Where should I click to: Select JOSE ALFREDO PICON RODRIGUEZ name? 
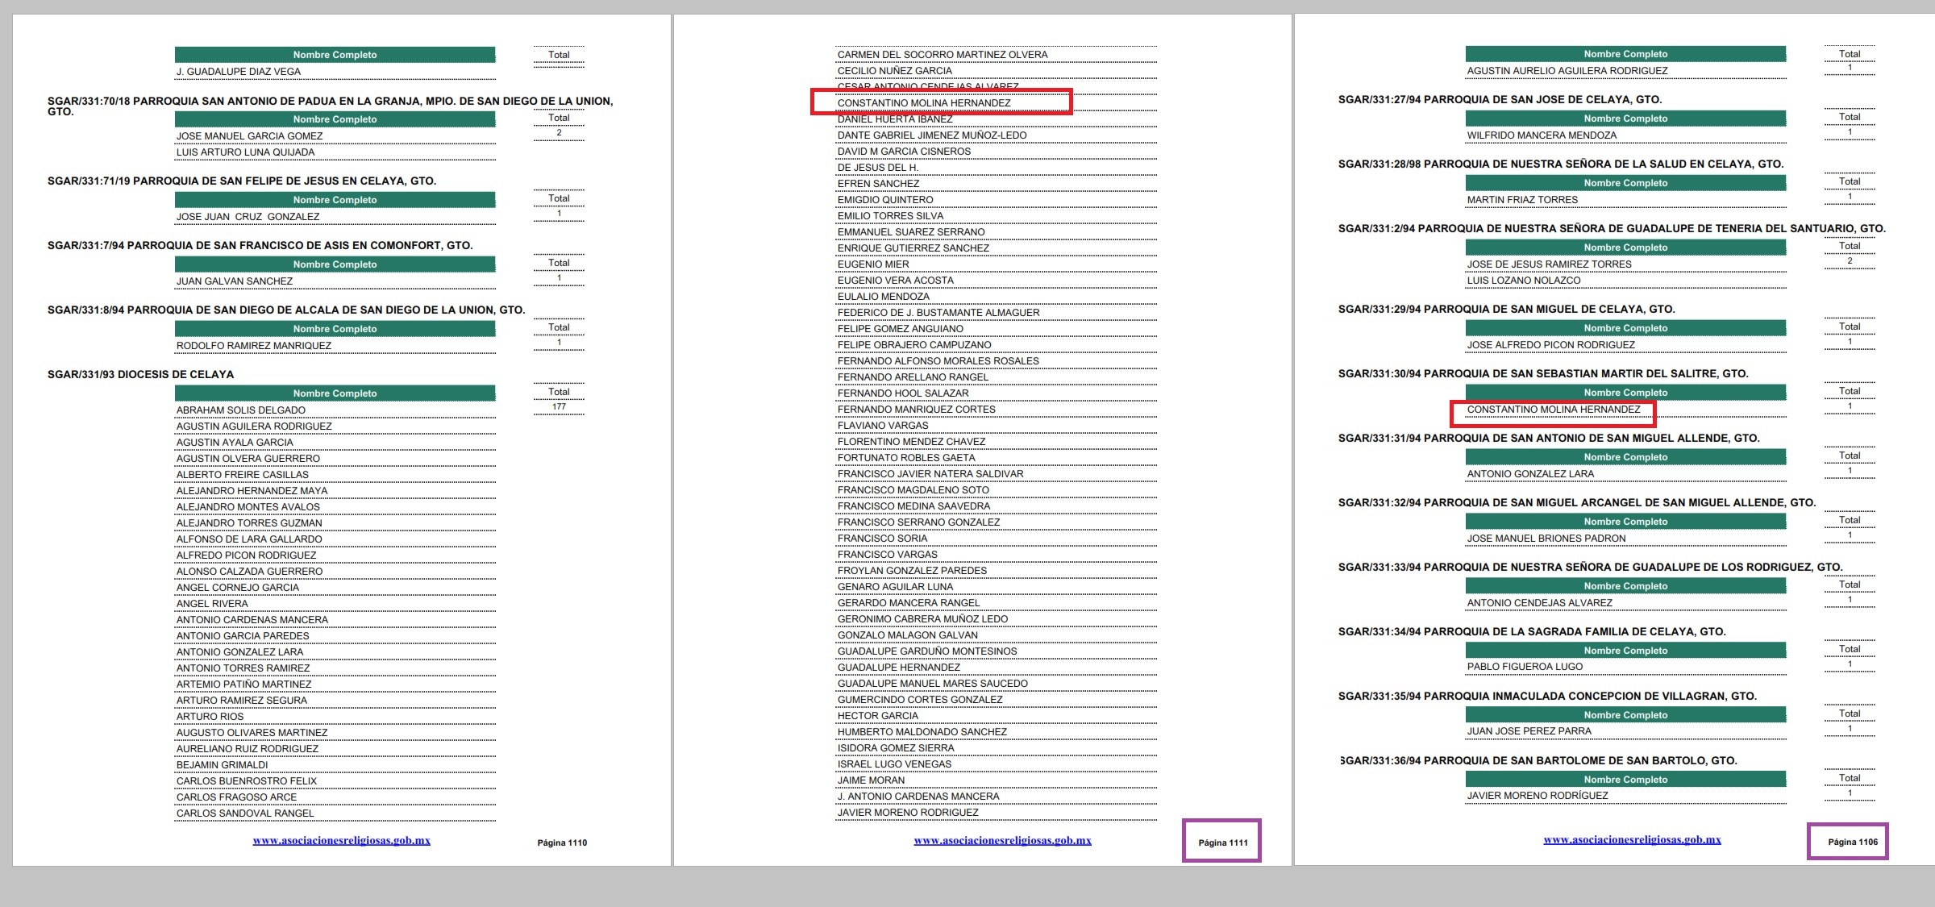click(x=1551, y=344)
